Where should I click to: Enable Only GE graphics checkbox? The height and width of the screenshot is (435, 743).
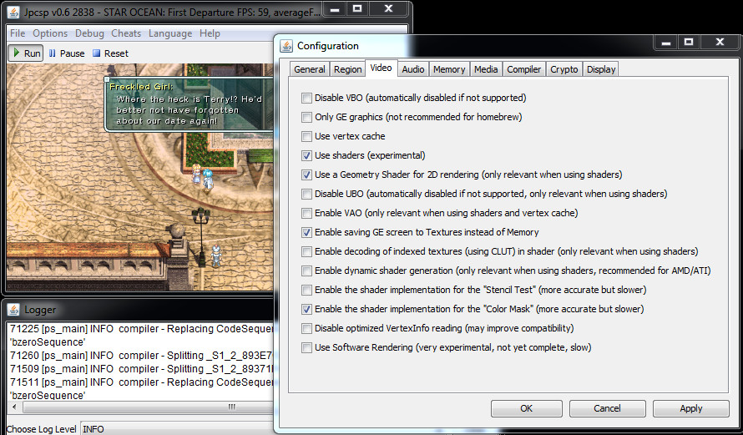click(x=307, y=117)
